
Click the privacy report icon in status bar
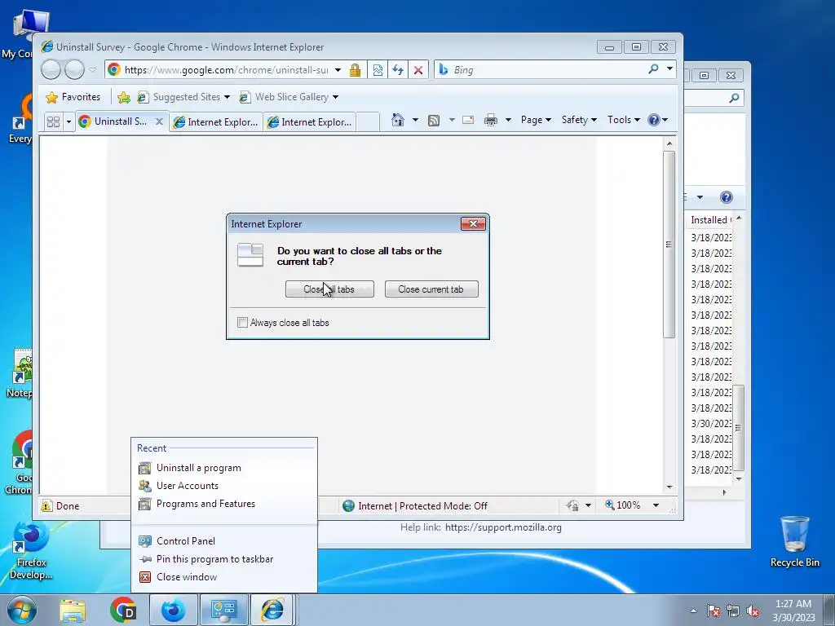point(573,505)
